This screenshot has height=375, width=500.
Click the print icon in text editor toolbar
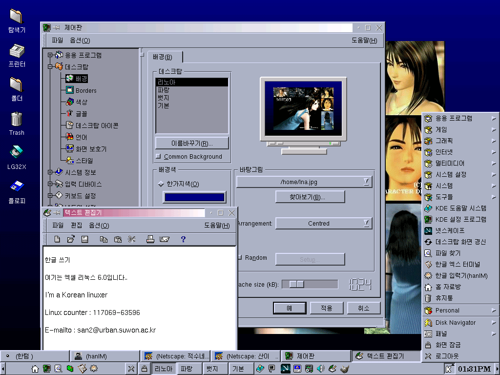(150, 239)
